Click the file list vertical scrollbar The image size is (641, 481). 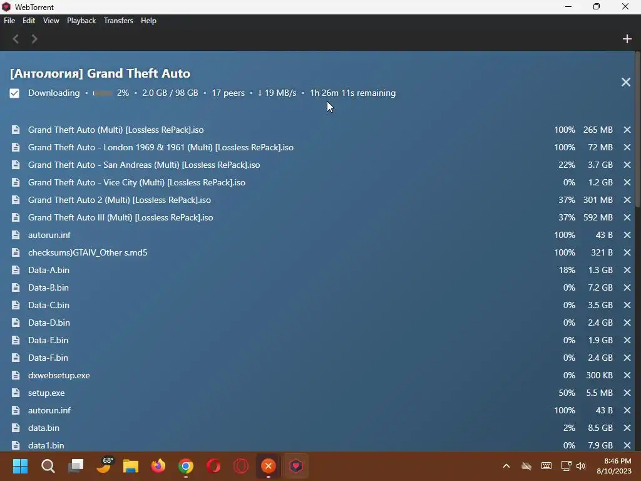[638, 130]
